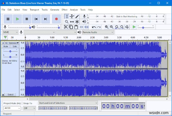Viewport: 172px width, 116px height.
Task: Open the 02. Statesbo track name menu
Action: coord(12,43)
